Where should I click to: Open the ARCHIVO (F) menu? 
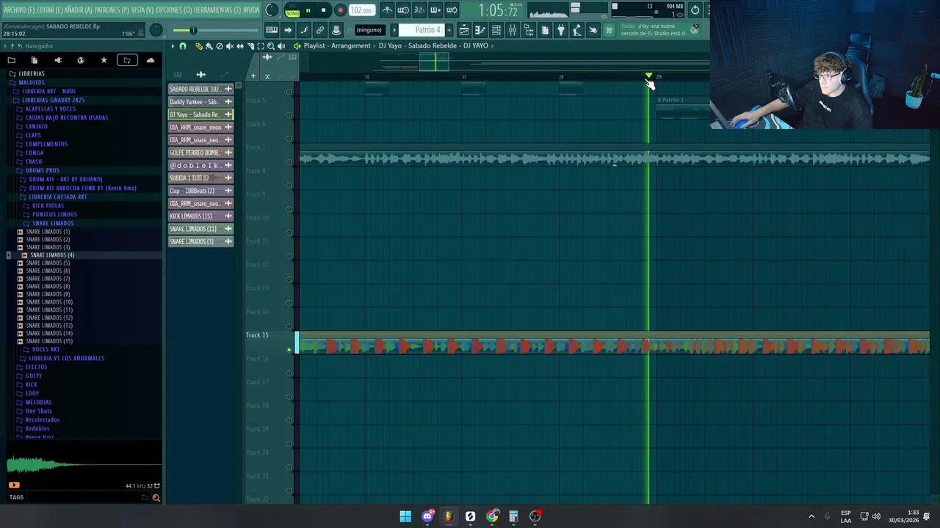point(18,10)
